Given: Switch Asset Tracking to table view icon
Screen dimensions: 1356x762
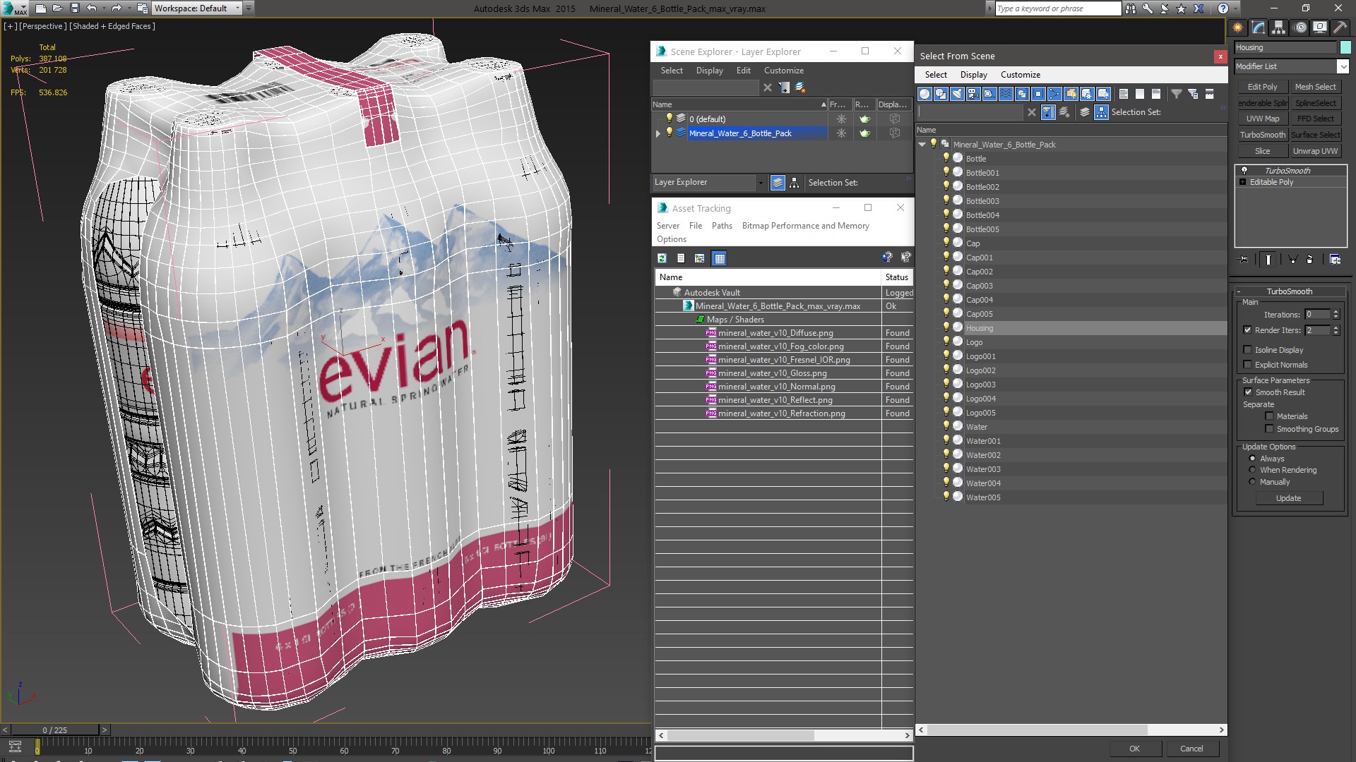Looking at the screenshot, I should (x=719, y=258).
